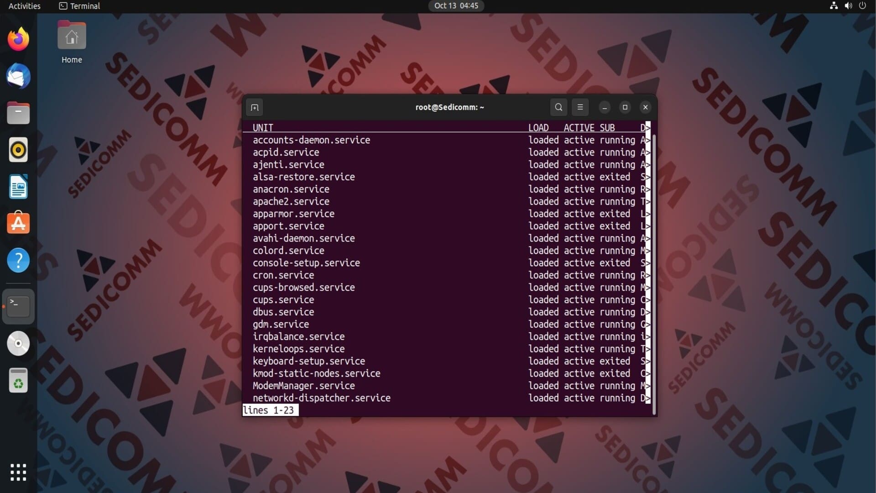The image size is (876, 493).
Task: Expand the system status menu
Action: [x=848, y=6]
